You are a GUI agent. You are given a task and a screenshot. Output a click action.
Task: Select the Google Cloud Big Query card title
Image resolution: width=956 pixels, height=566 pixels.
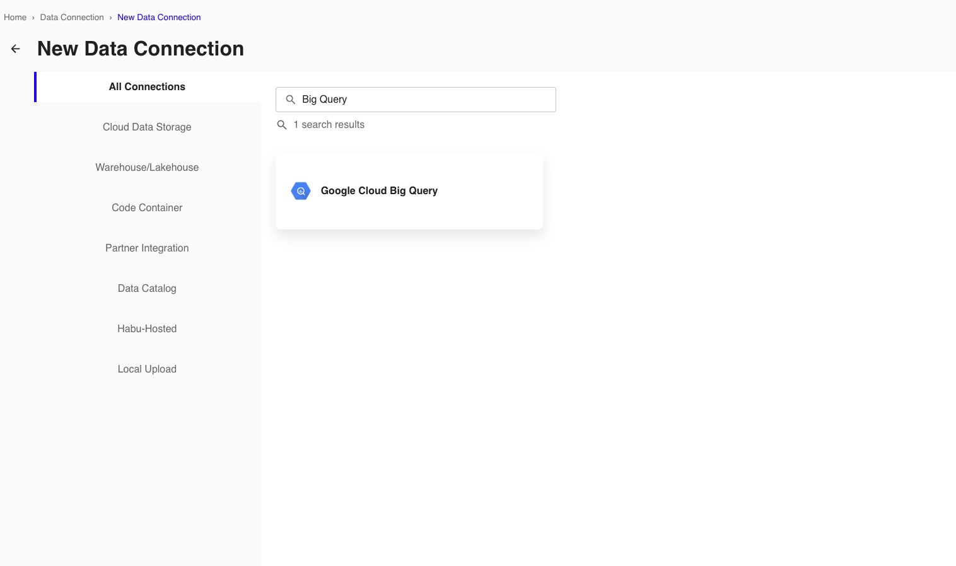click(379, 191)
